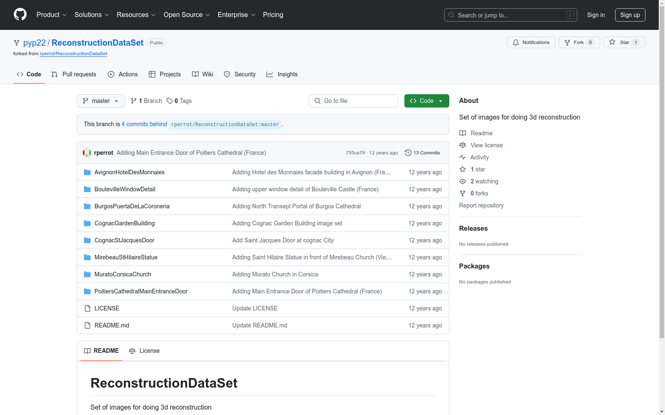This screenshot has width=665, height=415.
Task: Open the Pull requests tab
Action: tap(74, 74)
